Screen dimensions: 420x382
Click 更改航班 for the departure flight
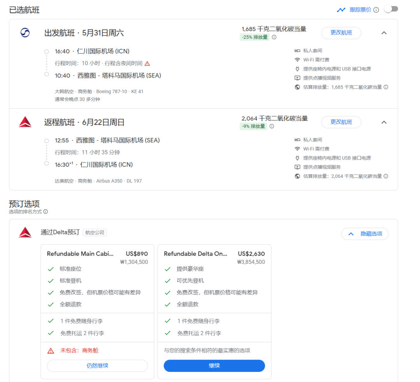pyautogui.click(x=341, y=33)
